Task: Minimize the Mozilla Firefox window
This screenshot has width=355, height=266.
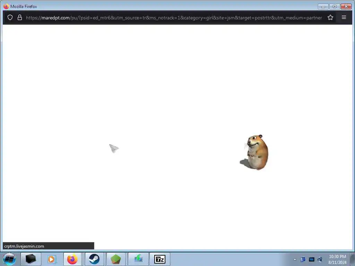Action: pos(323,7)
